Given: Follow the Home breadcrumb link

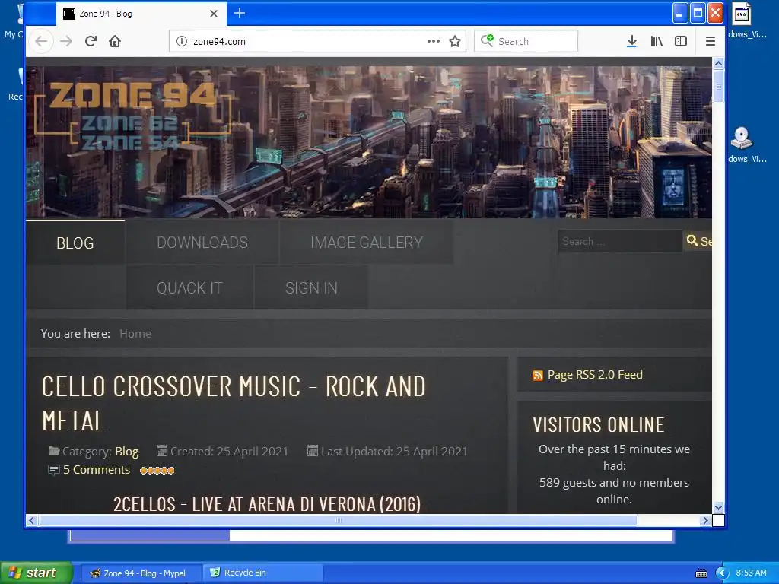Looking at the screenshot, I should (x=135, y=334).
